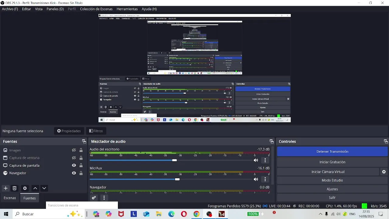Open File Explorer from taskbar
Image resolution: width=389 pixels, height=219 pixels.
tap(159, 214)
